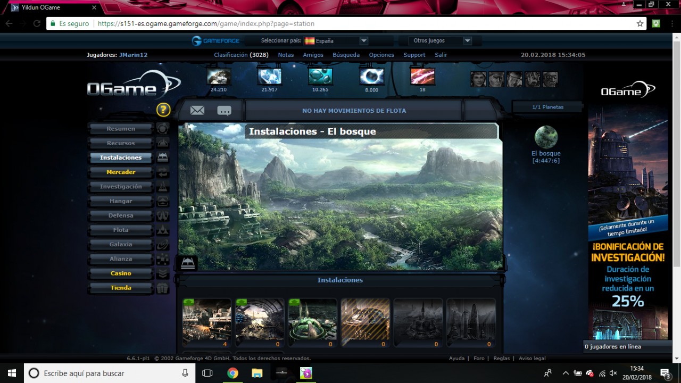The image size is (681, 383).
Task: Open the Flota menu
Action: (x=121, y=230)
